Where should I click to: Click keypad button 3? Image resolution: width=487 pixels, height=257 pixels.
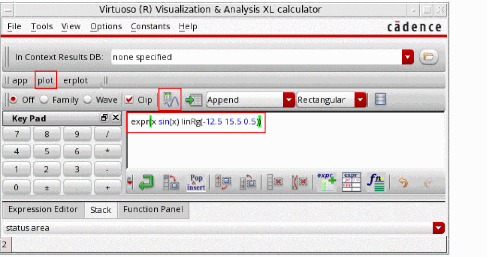pyautogui.click(x=77, y=170)
